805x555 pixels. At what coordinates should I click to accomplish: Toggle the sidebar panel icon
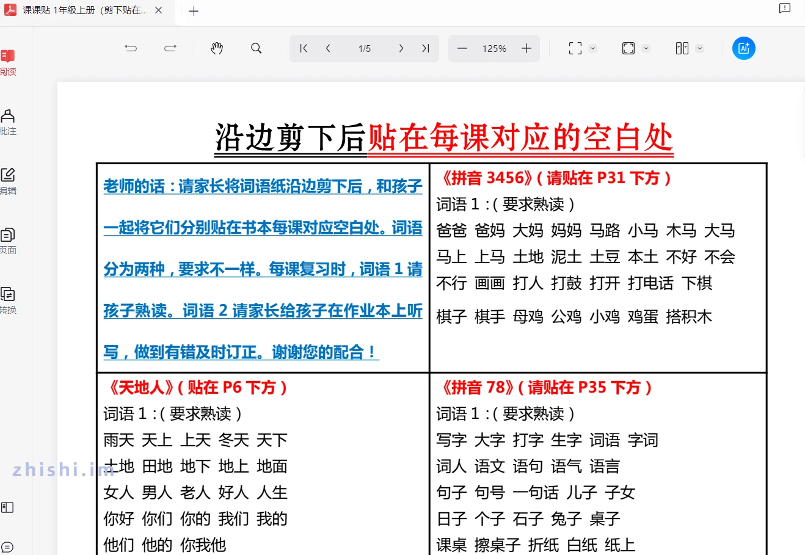[x=7, y=507]
